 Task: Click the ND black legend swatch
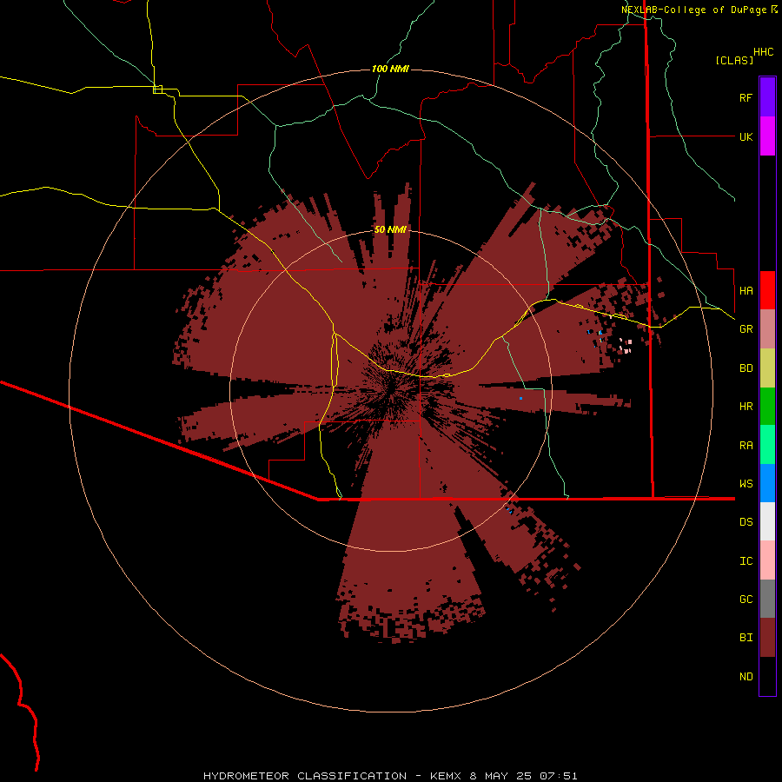pyautogui.click(x=767, y=676)
